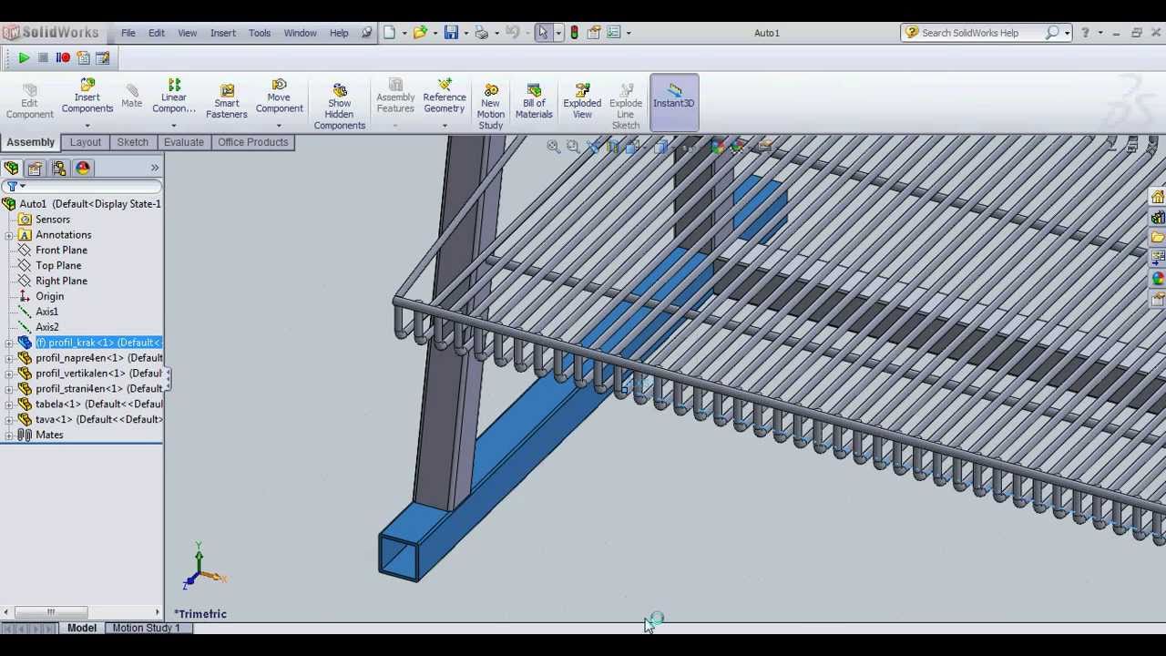Select the Front Plane item
Image resolution: width=1166 pixels, height=656 pixels.
coord(61,251)
